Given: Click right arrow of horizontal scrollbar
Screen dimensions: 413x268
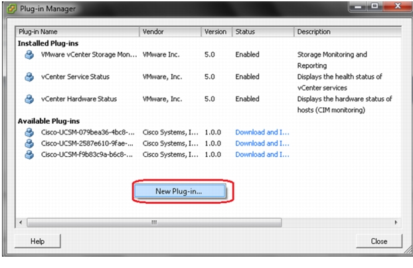Looking at the screenshot, I should (396, 222).
